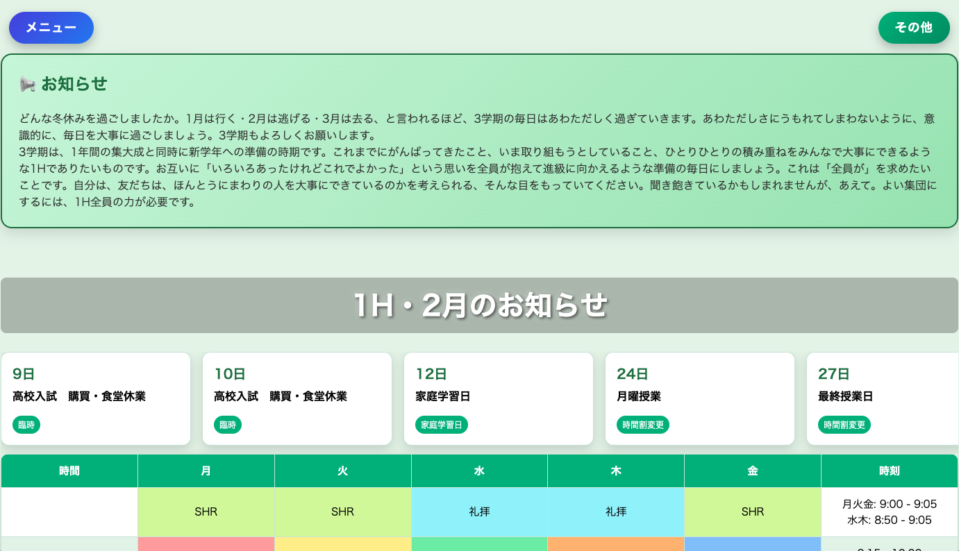Open the 24日 月曜授業 card
The width and height of the screenshot is (959, 551).
coord(699,398)
